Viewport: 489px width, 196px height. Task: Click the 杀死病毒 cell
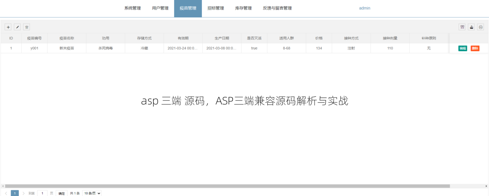pos(106,48)
